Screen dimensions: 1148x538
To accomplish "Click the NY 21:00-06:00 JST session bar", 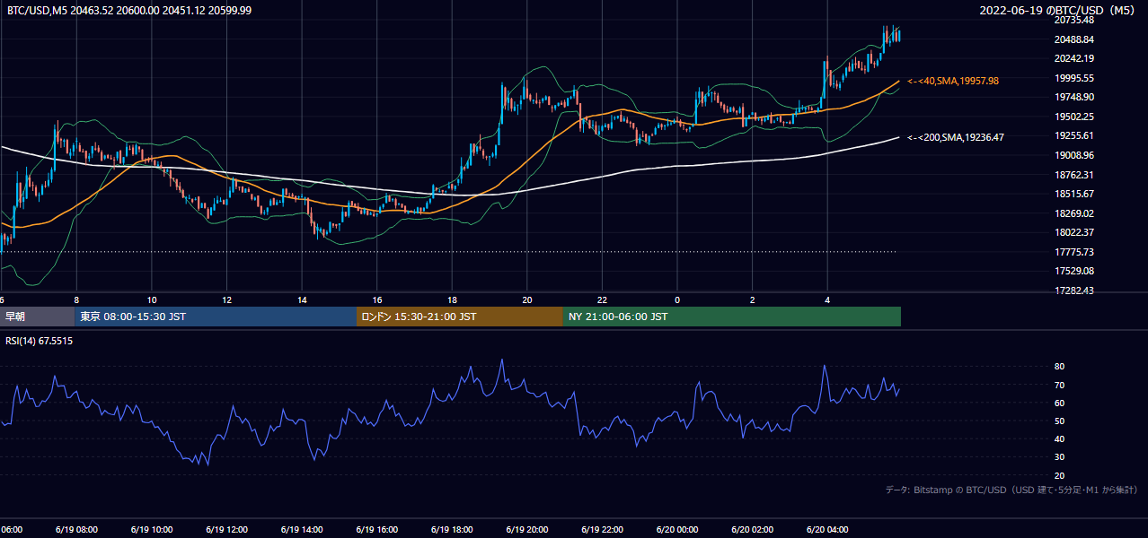I will [732, 317].
